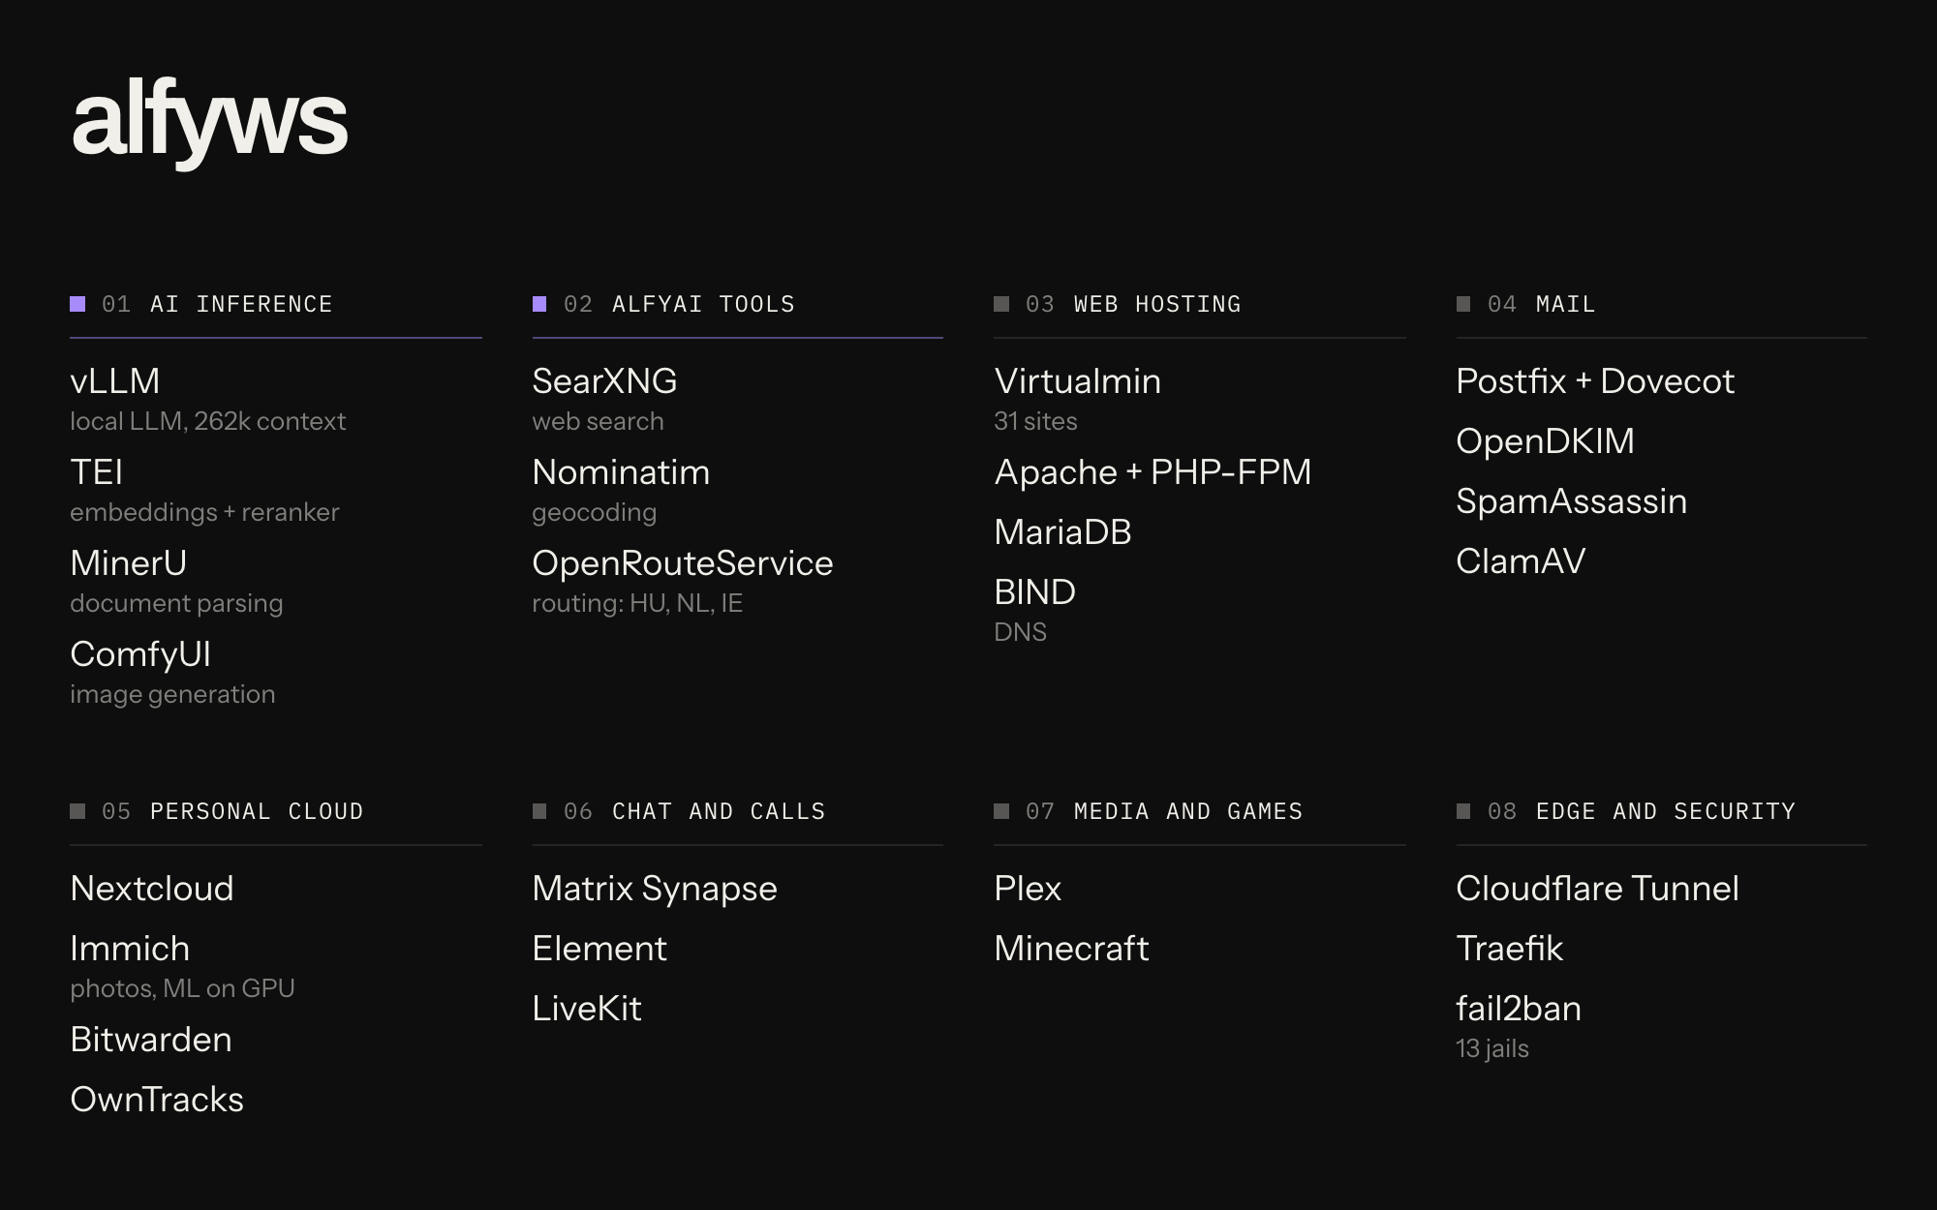Open Matrix Synapse entry
The height and width of the screenshot is (1210, 1937).
tap(655, 889)
